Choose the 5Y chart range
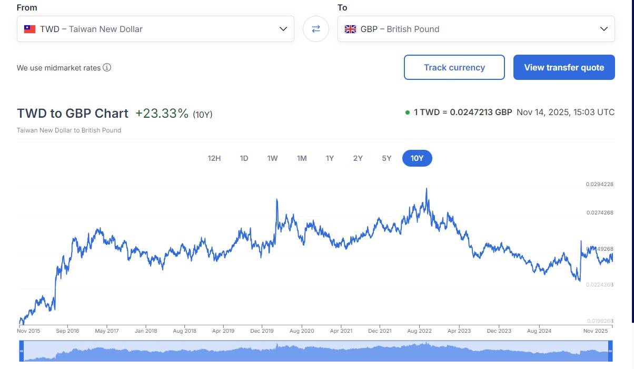The image size is (634, 369). [x=387, y=158]
